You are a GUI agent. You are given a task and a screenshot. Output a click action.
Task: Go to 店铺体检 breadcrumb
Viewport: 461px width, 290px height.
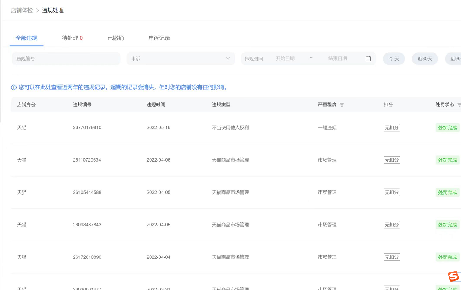click(x=22, y=10)
